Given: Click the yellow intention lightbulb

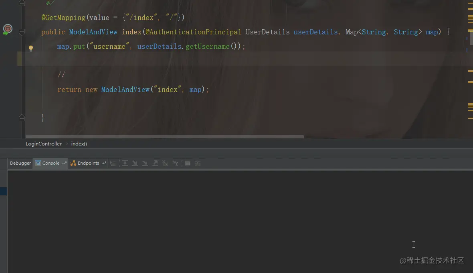Looking at the screenshot, I should tap(31, 48).
